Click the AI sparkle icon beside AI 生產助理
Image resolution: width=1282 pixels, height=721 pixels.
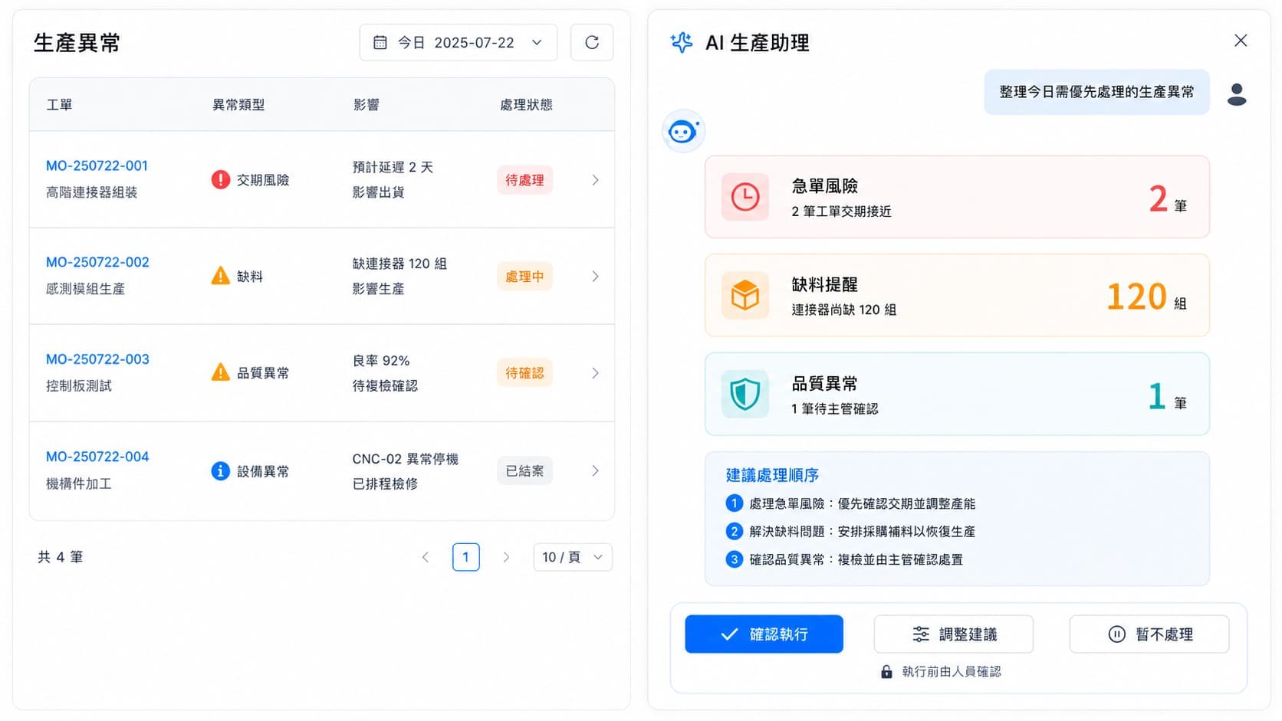point(681,42)
